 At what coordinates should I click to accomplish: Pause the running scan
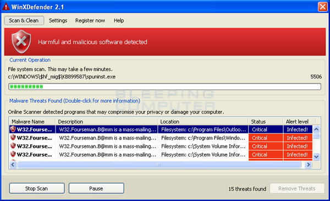point(96,188)
